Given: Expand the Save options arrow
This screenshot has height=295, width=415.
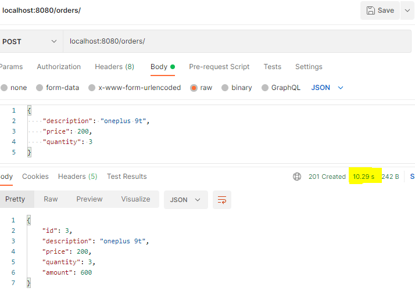Looking at the screenshot, I should [x=406, y=10].
